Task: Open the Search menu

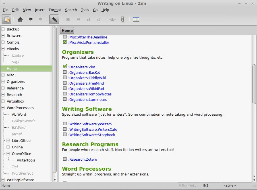Action: [x=71, y=10]
